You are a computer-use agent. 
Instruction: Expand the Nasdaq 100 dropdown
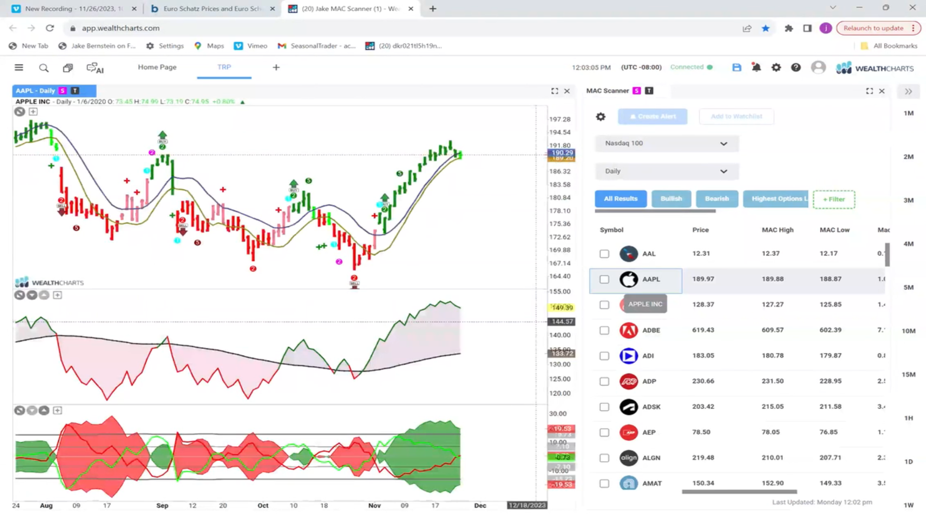667,143
